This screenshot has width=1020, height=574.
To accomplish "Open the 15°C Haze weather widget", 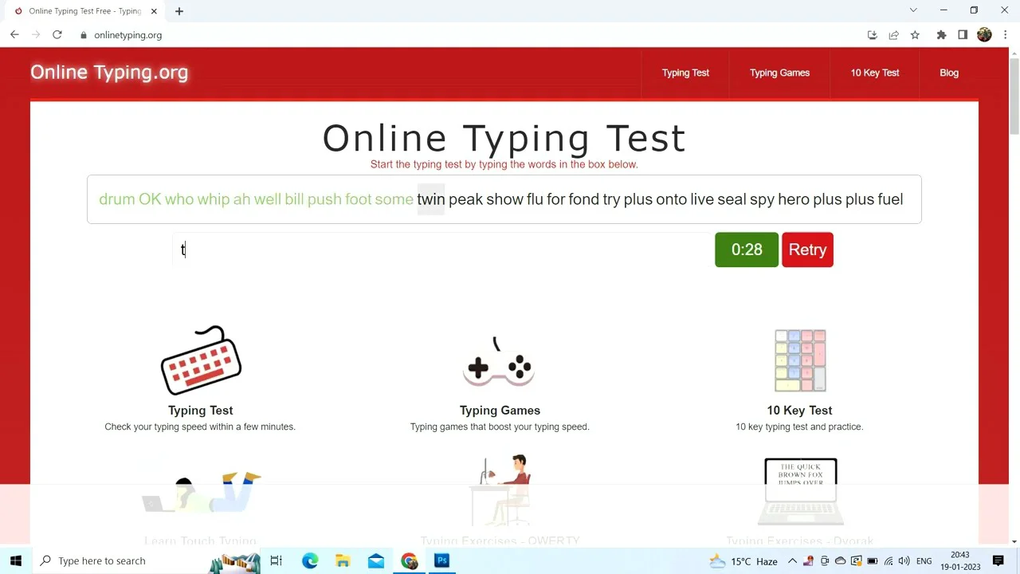I will (x=743, y=561).
